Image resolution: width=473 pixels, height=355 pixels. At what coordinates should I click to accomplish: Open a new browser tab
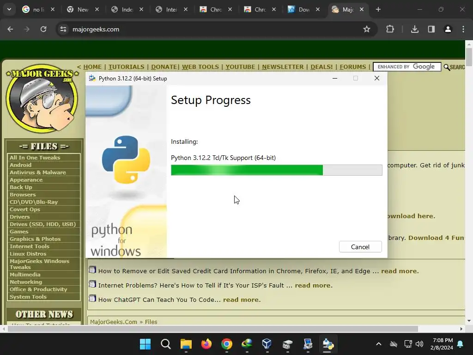tap(378, 9)
